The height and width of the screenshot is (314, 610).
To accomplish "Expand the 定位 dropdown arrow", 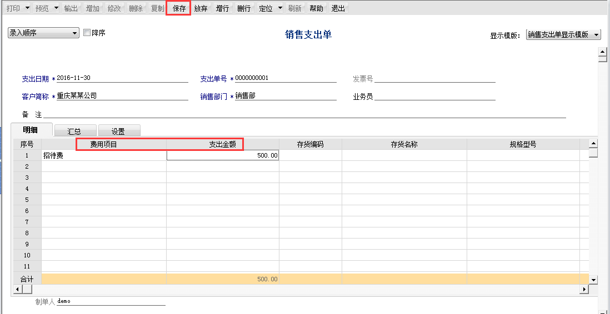I will pos(280,8).
